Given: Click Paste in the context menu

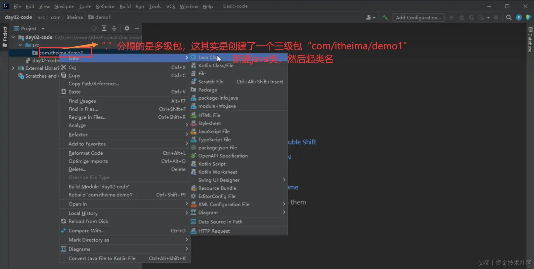Looking at the screenshot, I should (125, 92).
